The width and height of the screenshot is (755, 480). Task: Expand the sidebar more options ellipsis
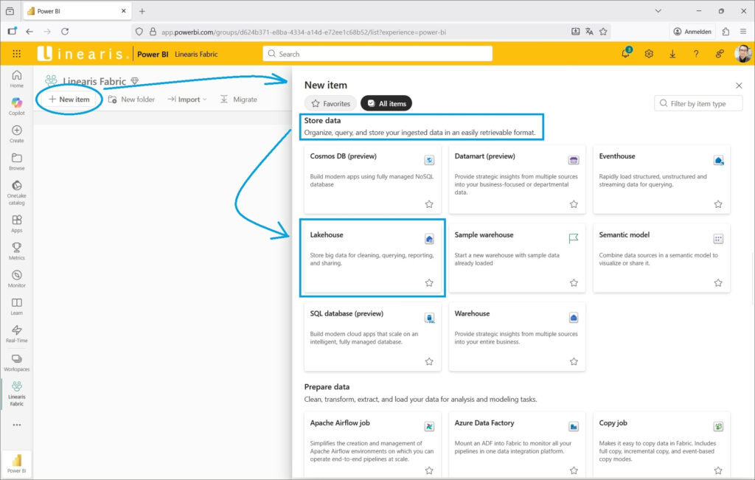[16, 425]
